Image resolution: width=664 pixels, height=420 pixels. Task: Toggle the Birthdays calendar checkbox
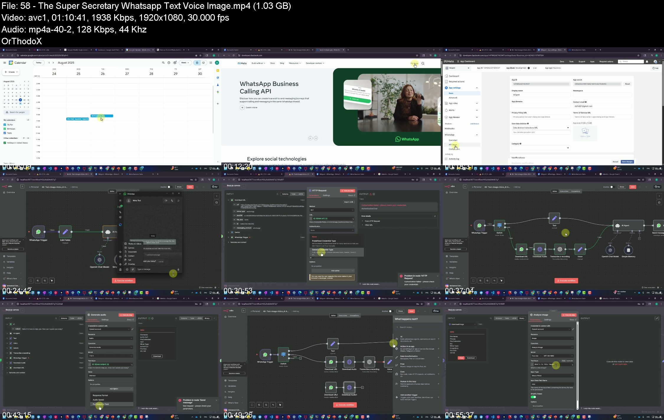tap(5, 129)
